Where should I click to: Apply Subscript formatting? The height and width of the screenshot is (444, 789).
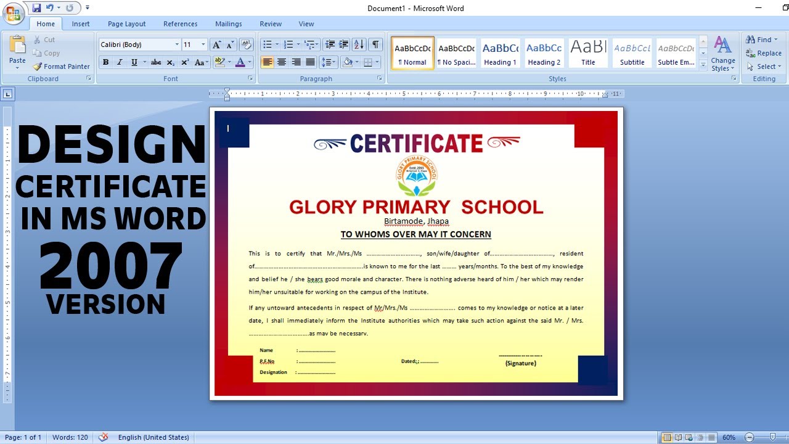point(171,62)
